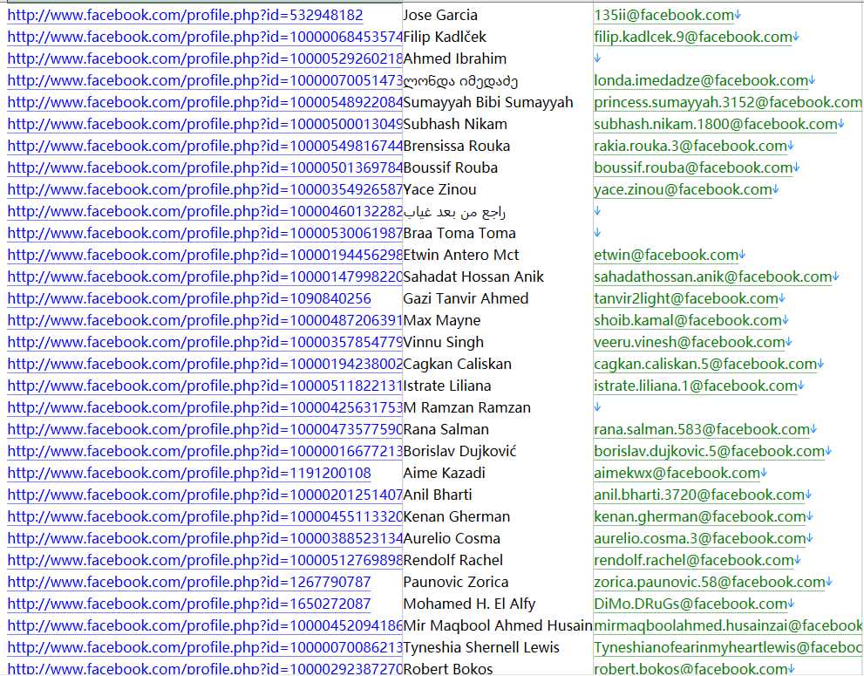Open profile link with id=1650272087
The height and width of the screenshot is (676, 864).
189,604
